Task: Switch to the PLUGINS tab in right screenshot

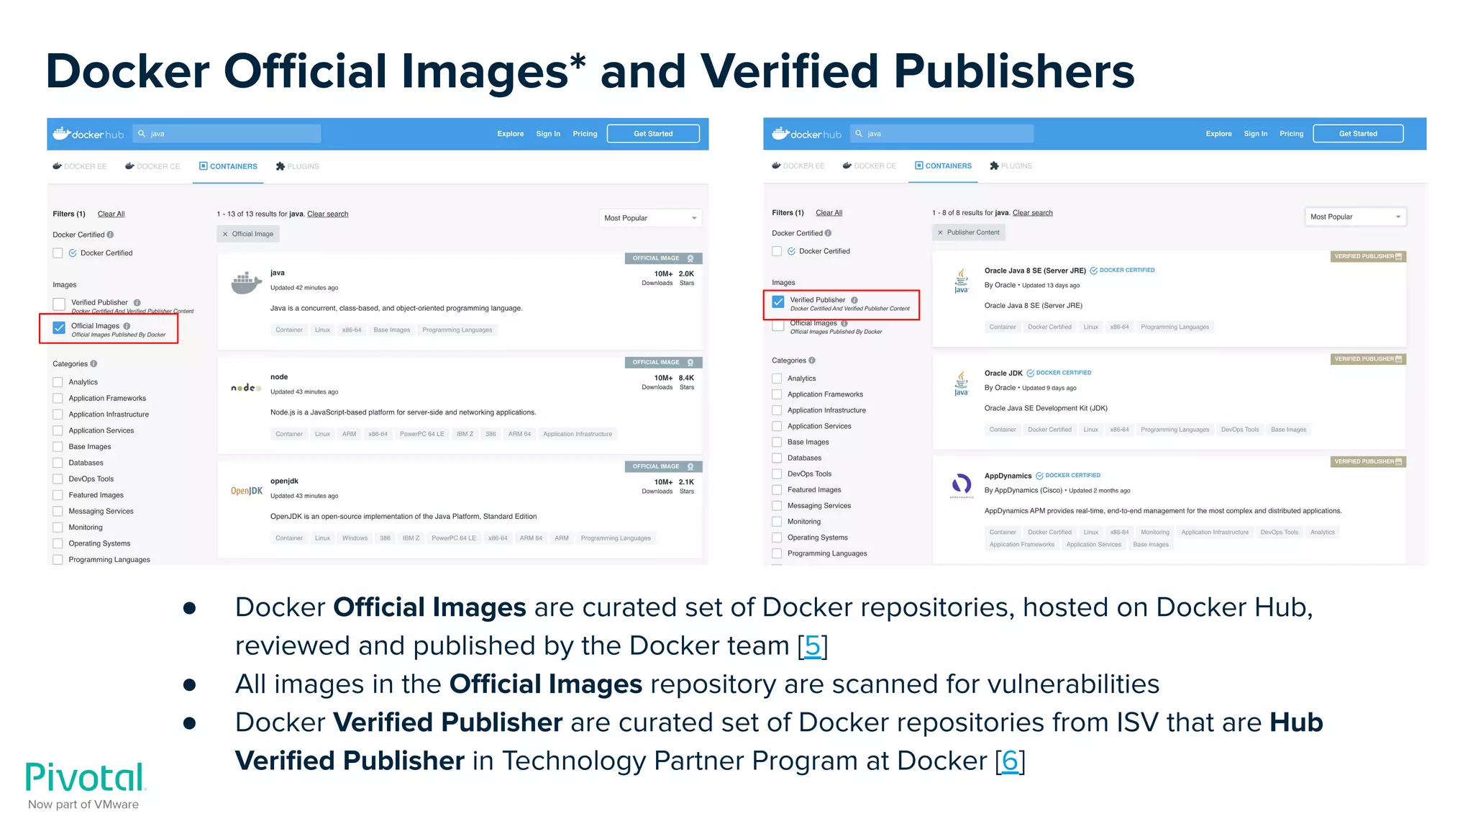Action: click(1011, 166)
